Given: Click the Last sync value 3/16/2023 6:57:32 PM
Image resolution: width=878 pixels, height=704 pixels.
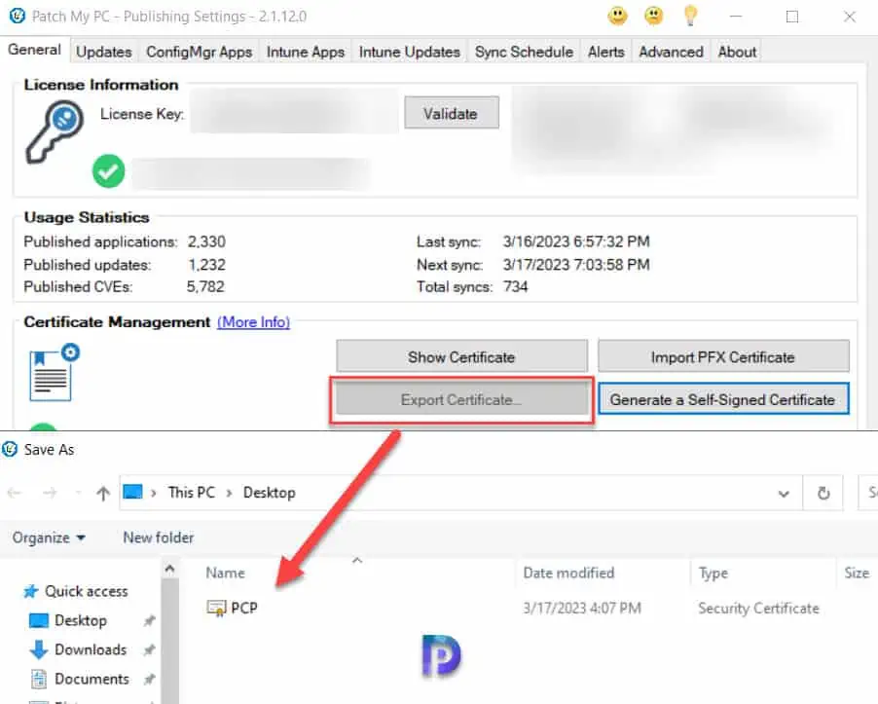Looking at the screenshot, I should click(x=576, y=241).
